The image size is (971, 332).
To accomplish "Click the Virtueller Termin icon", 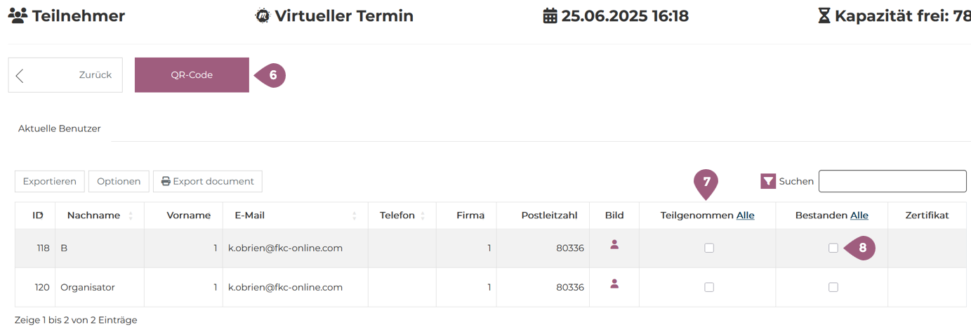I will [x=263, y=15].
